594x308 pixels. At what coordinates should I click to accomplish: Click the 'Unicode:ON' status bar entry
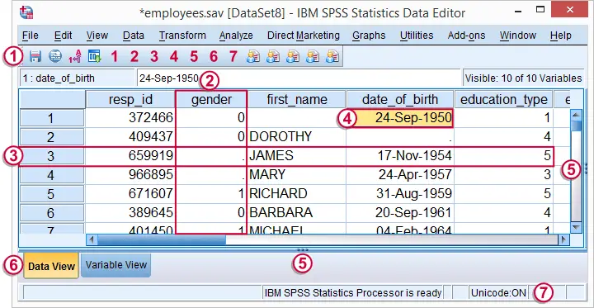(498, 293)
